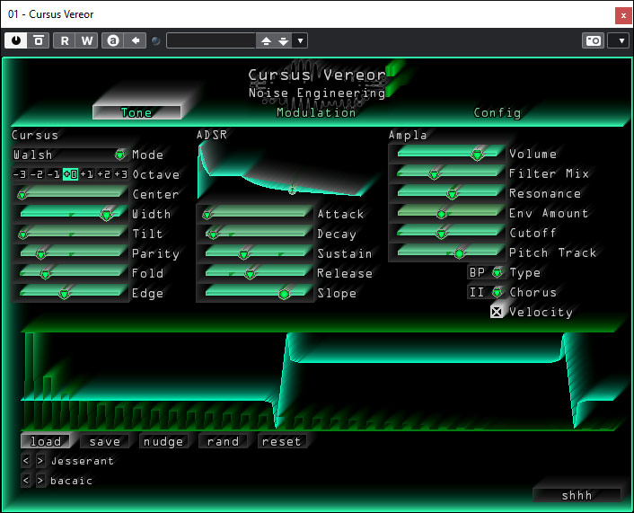
Task: Switch to the Modulation tab
Action: pyautogui.click(x=316, y=112)
